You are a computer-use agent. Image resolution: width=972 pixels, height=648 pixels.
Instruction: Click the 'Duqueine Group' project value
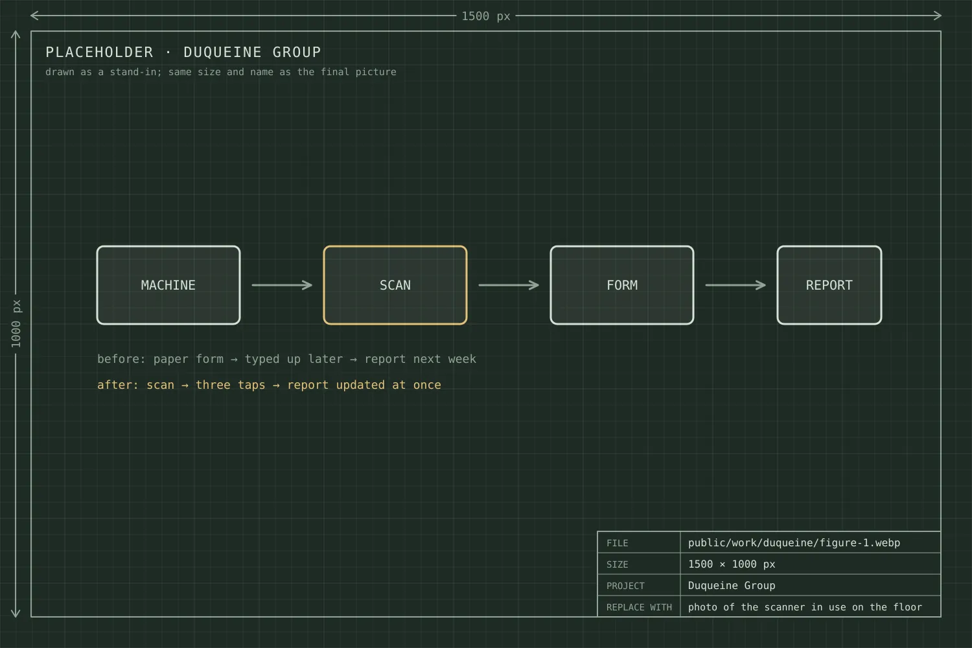[x=732, y=586]
